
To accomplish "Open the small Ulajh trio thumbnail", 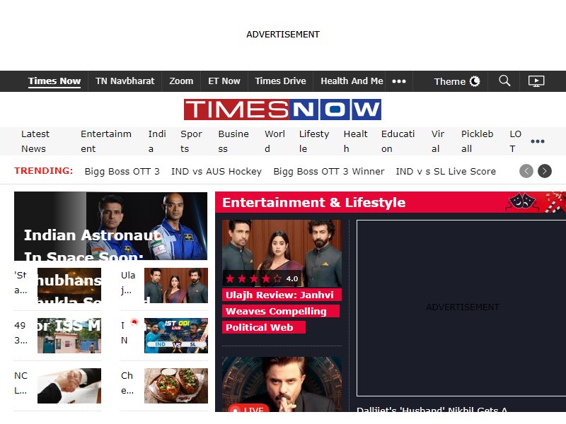I will [176, 285].
